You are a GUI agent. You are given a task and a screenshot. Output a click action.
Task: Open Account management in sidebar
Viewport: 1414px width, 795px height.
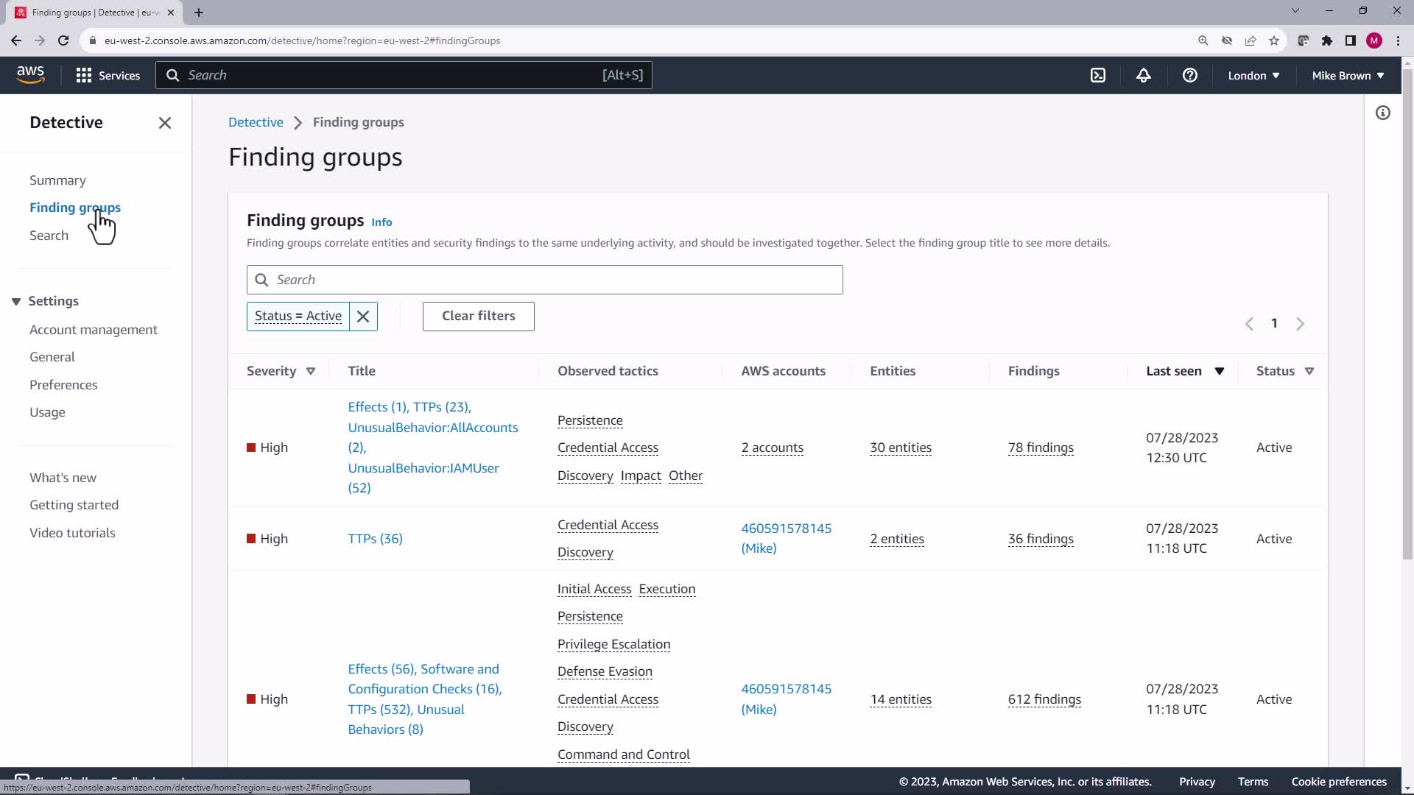tap(94, 330)
